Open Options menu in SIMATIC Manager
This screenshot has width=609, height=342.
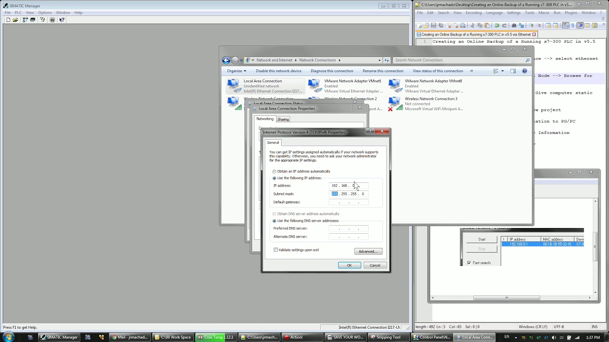[x=45, y=12]
